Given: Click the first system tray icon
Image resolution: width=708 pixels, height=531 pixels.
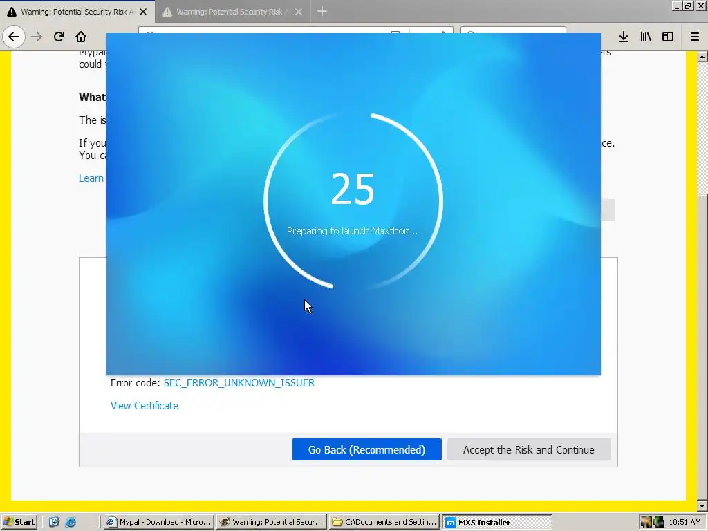Looking at the screenshot, I should (x=646, y=522).
